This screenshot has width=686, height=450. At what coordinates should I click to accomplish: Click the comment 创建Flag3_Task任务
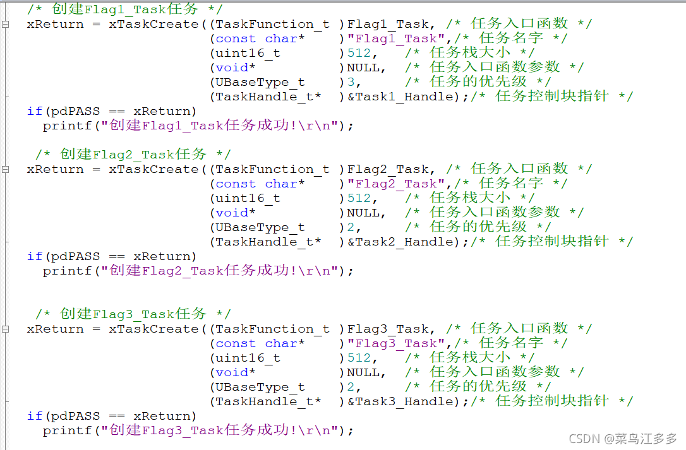pos(133,314)
